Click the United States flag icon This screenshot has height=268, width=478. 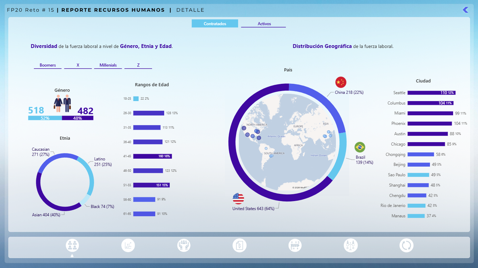[238, 199]
